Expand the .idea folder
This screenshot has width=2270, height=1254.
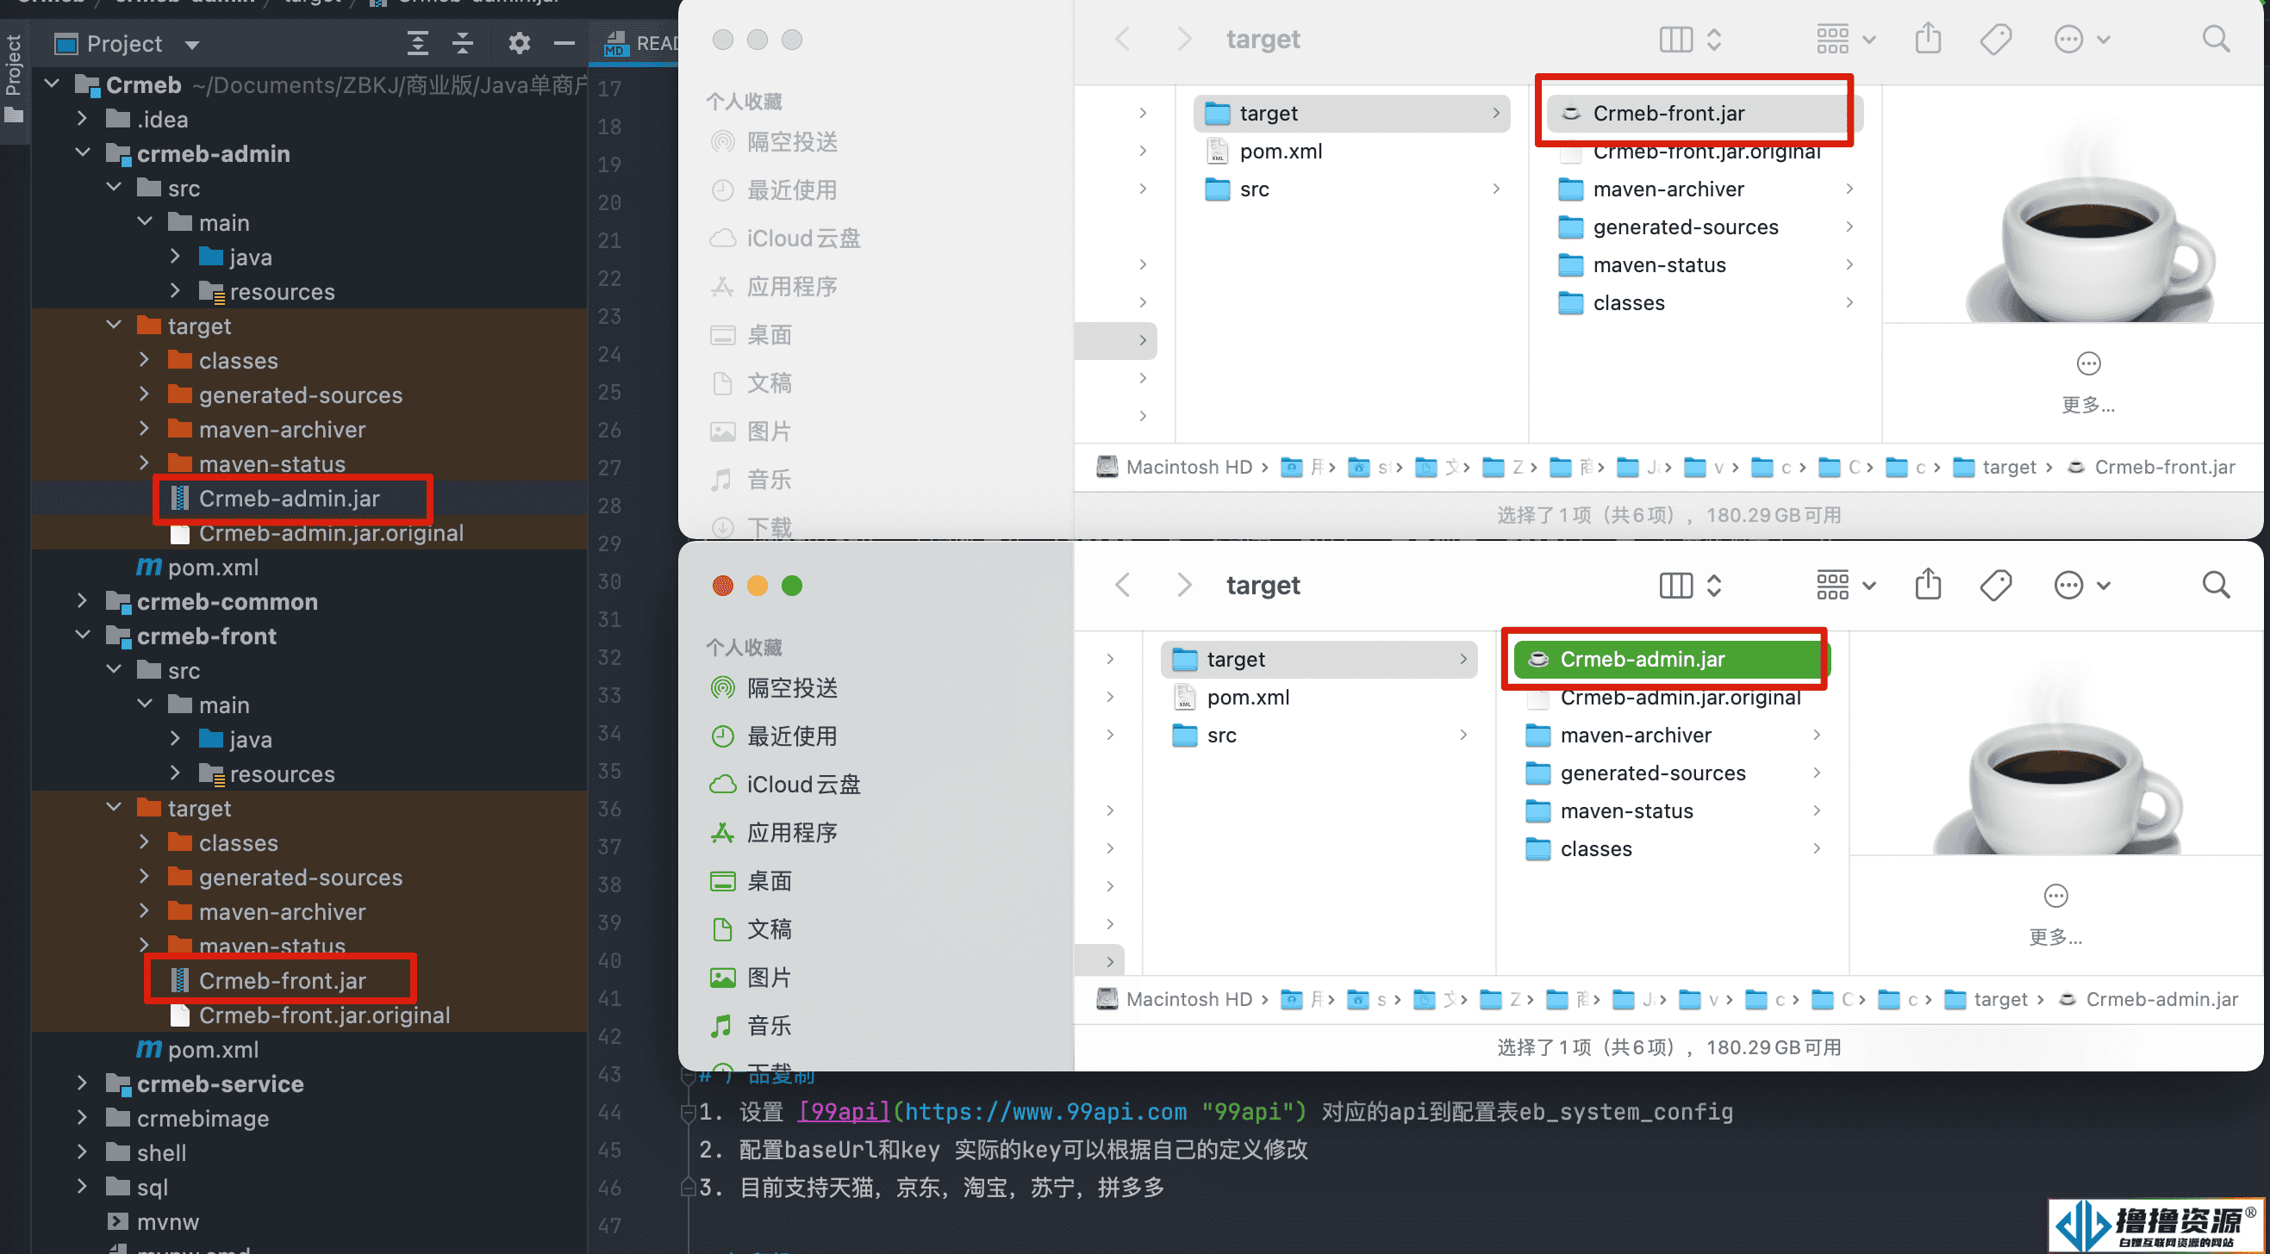(x=83, y=119)
